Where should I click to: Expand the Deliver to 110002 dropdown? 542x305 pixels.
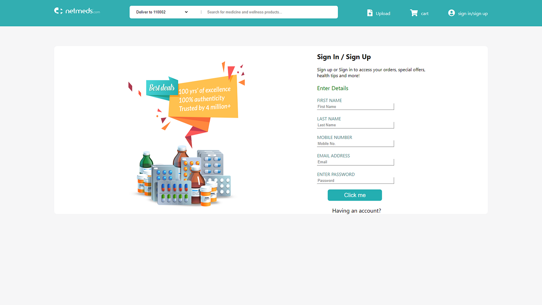pyautogui.click(x=162, y=12)
